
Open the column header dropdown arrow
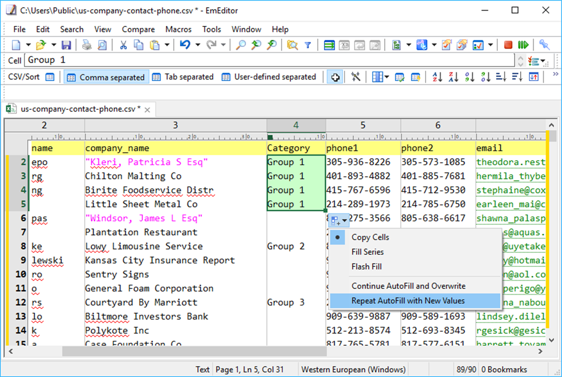click(386, 77)
